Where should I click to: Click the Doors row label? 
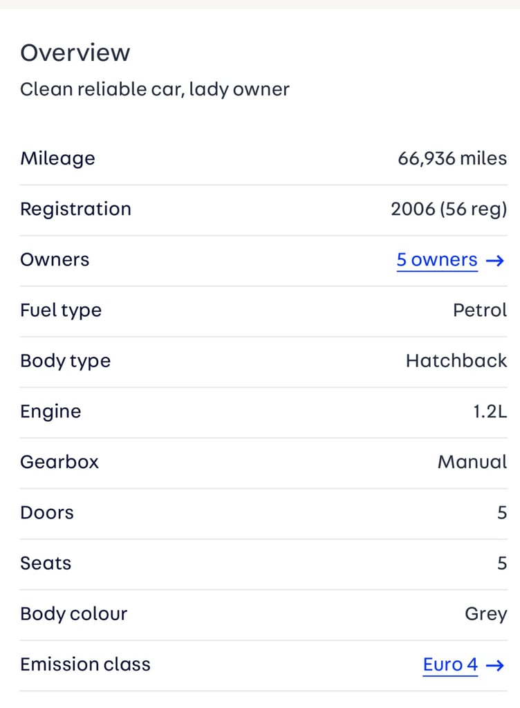(47, 512)
